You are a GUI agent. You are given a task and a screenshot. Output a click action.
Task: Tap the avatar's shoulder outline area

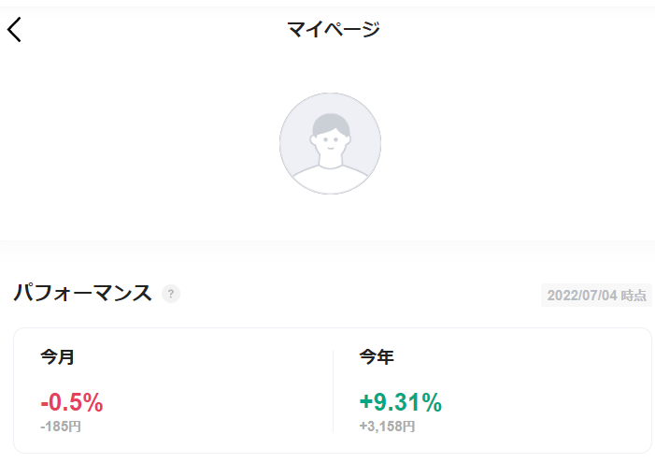pos(331,179)
